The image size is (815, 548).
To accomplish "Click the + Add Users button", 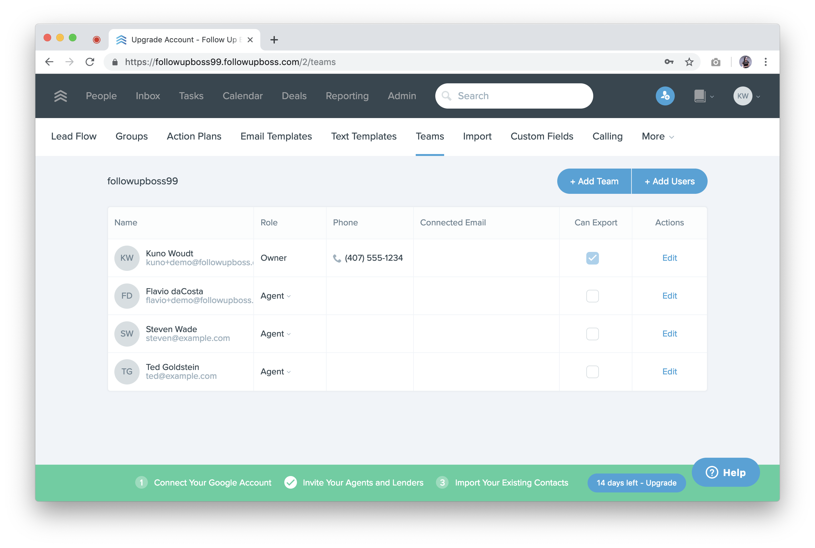I will (669, 182).
